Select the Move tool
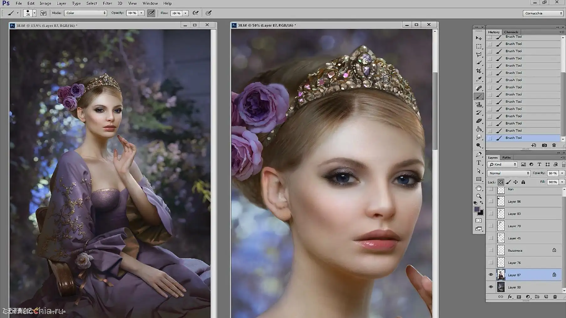The width and height of the screenshot is (566, 318). click(x=479, y=38)
